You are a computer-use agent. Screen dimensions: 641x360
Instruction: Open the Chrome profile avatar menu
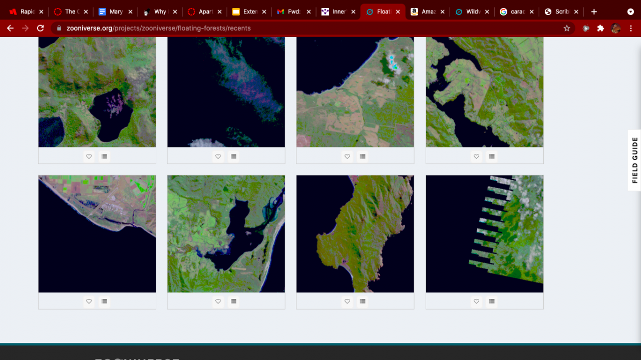[x=616, y=28]
